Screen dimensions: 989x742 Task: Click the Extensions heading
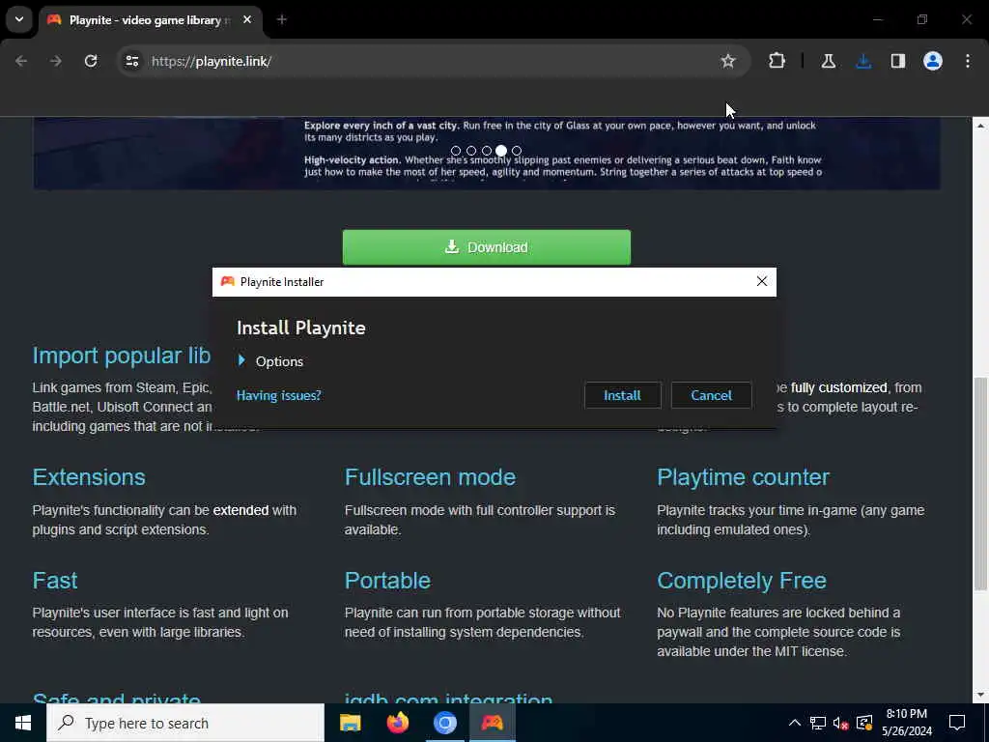89,477
